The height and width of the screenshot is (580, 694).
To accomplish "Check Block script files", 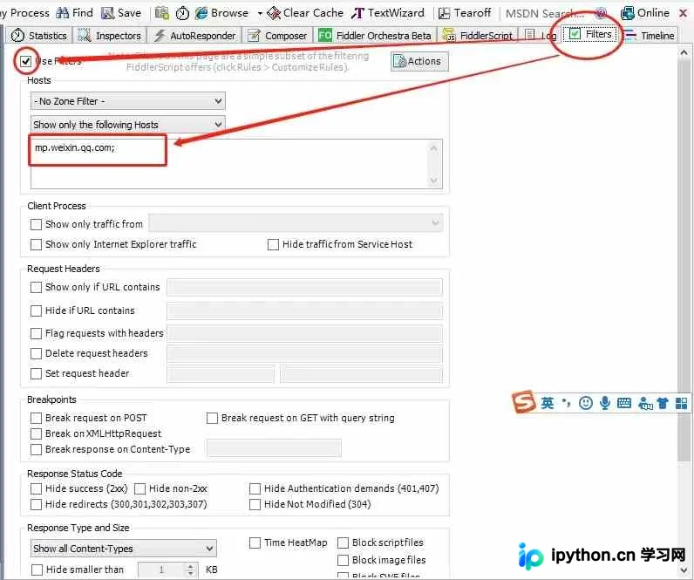I will click(x=343, y=542).
